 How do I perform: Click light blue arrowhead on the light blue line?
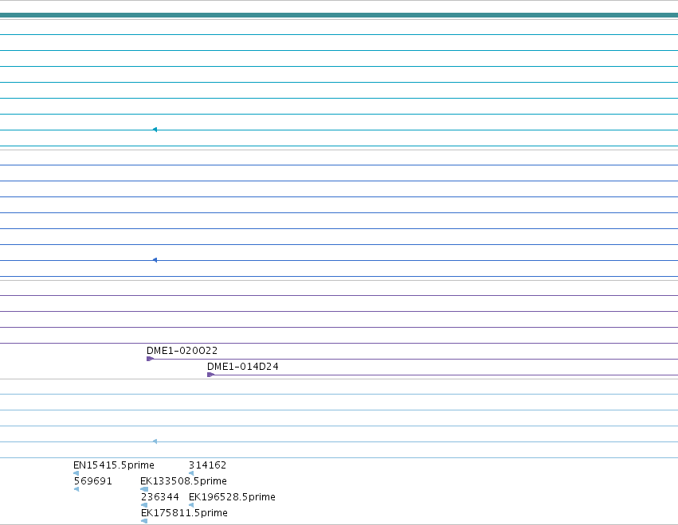[155, 441]
